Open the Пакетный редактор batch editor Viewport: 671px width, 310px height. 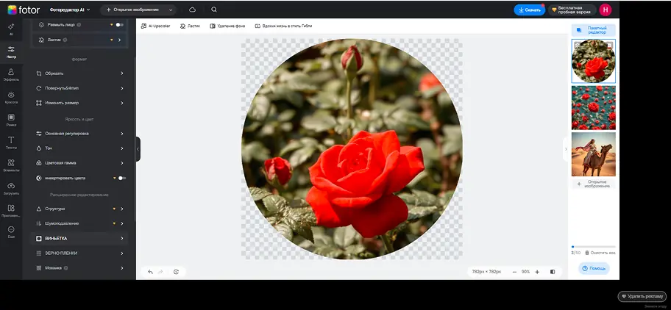point(594,30)
